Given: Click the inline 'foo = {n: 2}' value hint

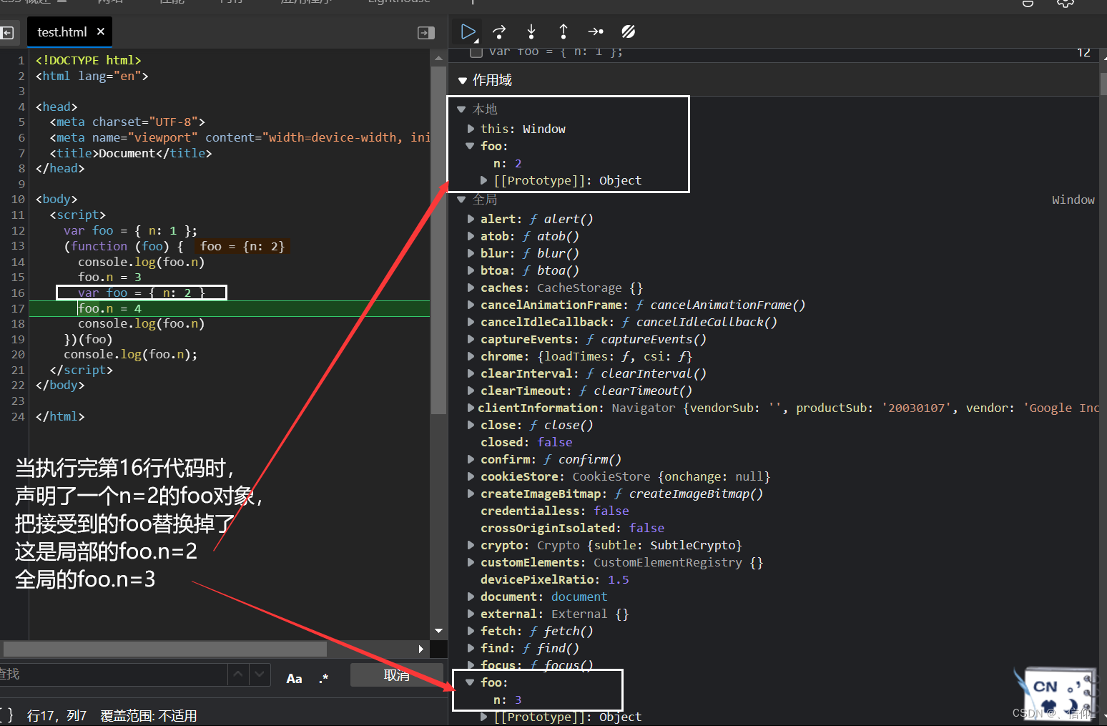Looking at the screenshot, I should tap(242, 246).
